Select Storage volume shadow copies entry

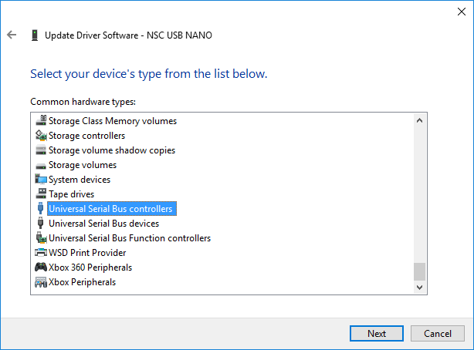(112, 150)
